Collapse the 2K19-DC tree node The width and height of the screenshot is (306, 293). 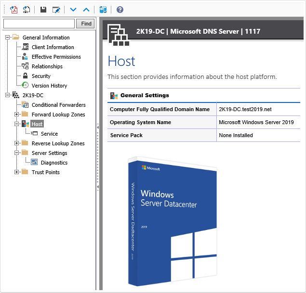click(x=7, y=95)
